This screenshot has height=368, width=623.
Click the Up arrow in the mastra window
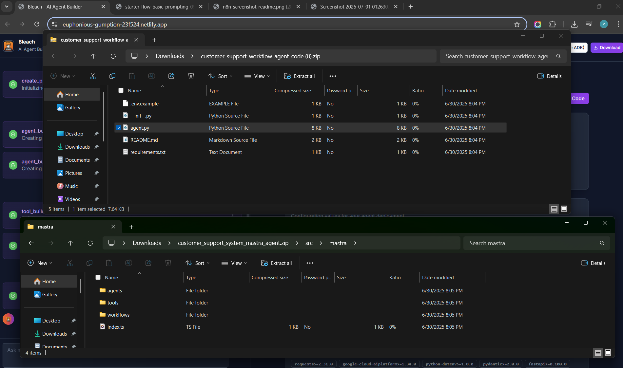70,243
